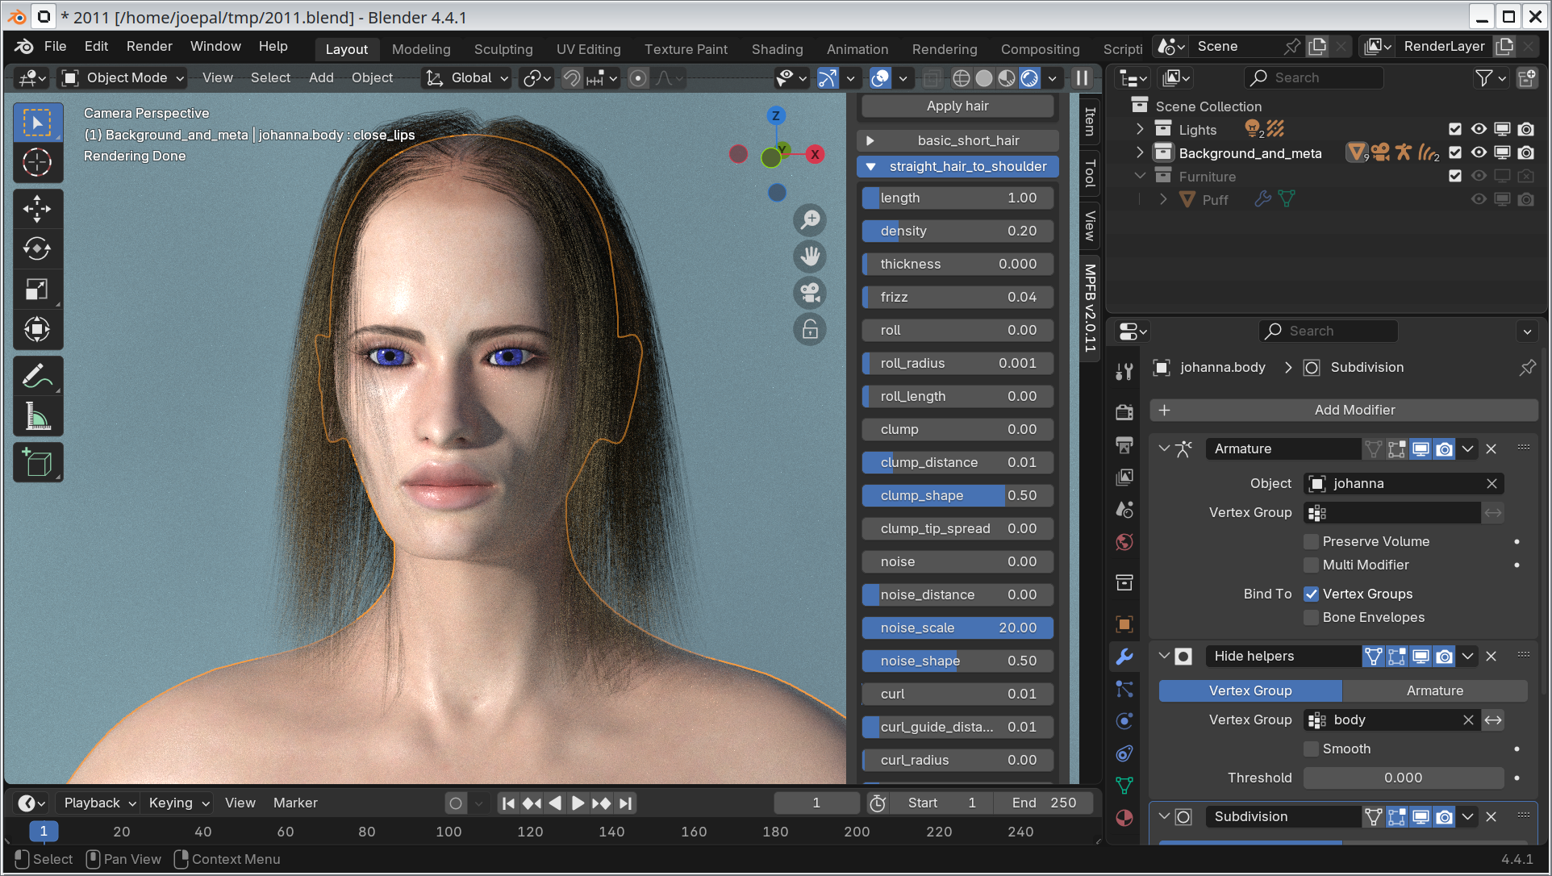Open the Modifiers wrench properties tab
The height and width of the screenshot is (876, 1552).
[1124, 657]
